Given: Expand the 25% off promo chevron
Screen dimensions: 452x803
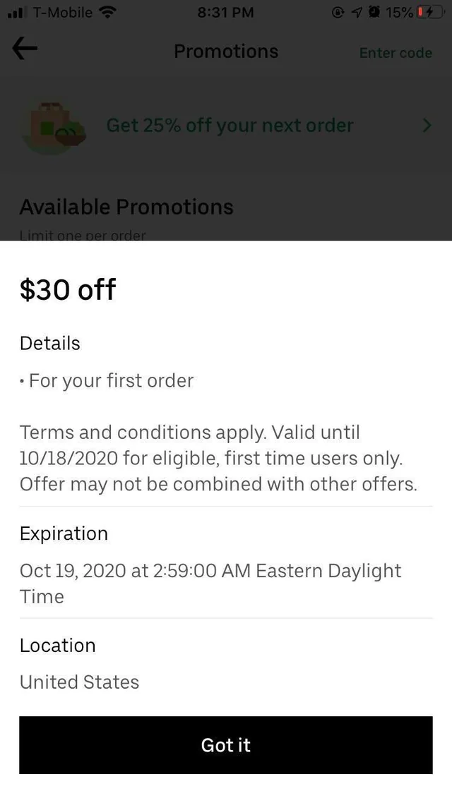Looking at the screenshot, I should (x=427, y=126).
